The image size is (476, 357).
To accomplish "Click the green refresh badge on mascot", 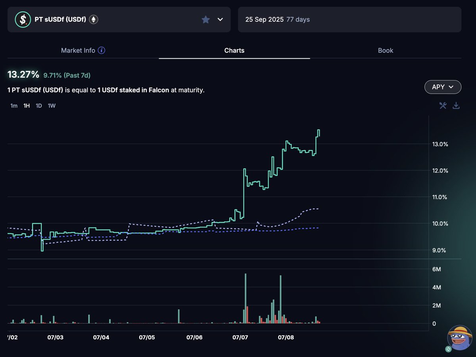I will pos(448,349).
